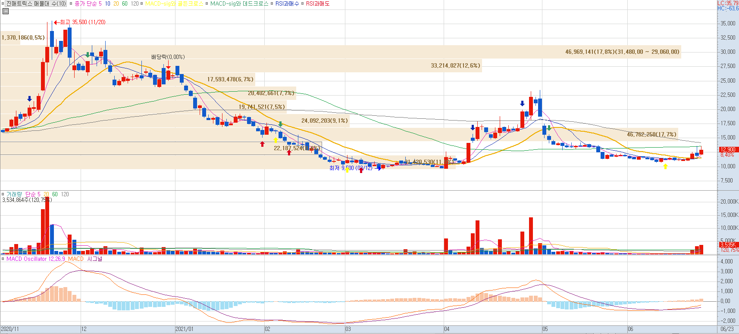
Task: Click the 3,534,864주(120.75%) volume readout
Action: pos(27,200)
